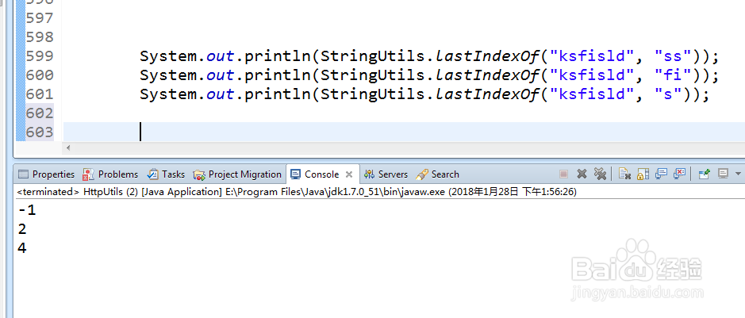Show the Tasks tab
Image resolution: width=745 pixels, height=318 pixels.
[167, 174]
